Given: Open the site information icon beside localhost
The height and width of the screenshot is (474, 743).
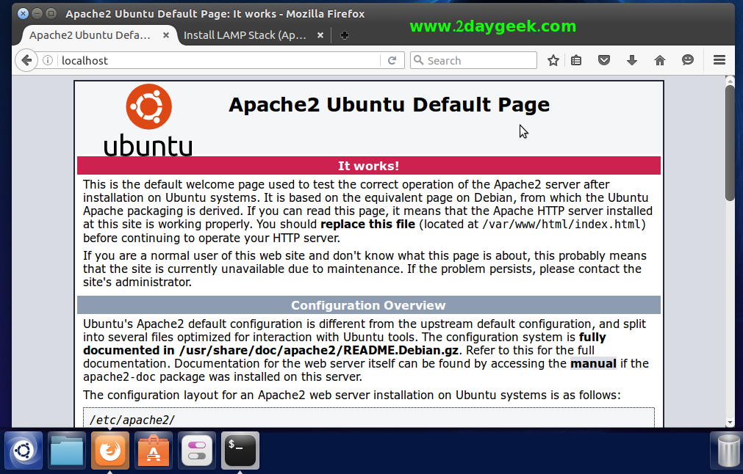Looking at the screenshot, I should pos(48,61).
